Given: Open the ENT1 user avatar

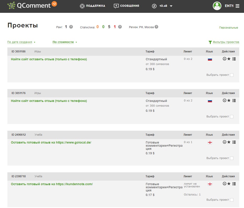Looking at the screenshot, I should (217, 6).
